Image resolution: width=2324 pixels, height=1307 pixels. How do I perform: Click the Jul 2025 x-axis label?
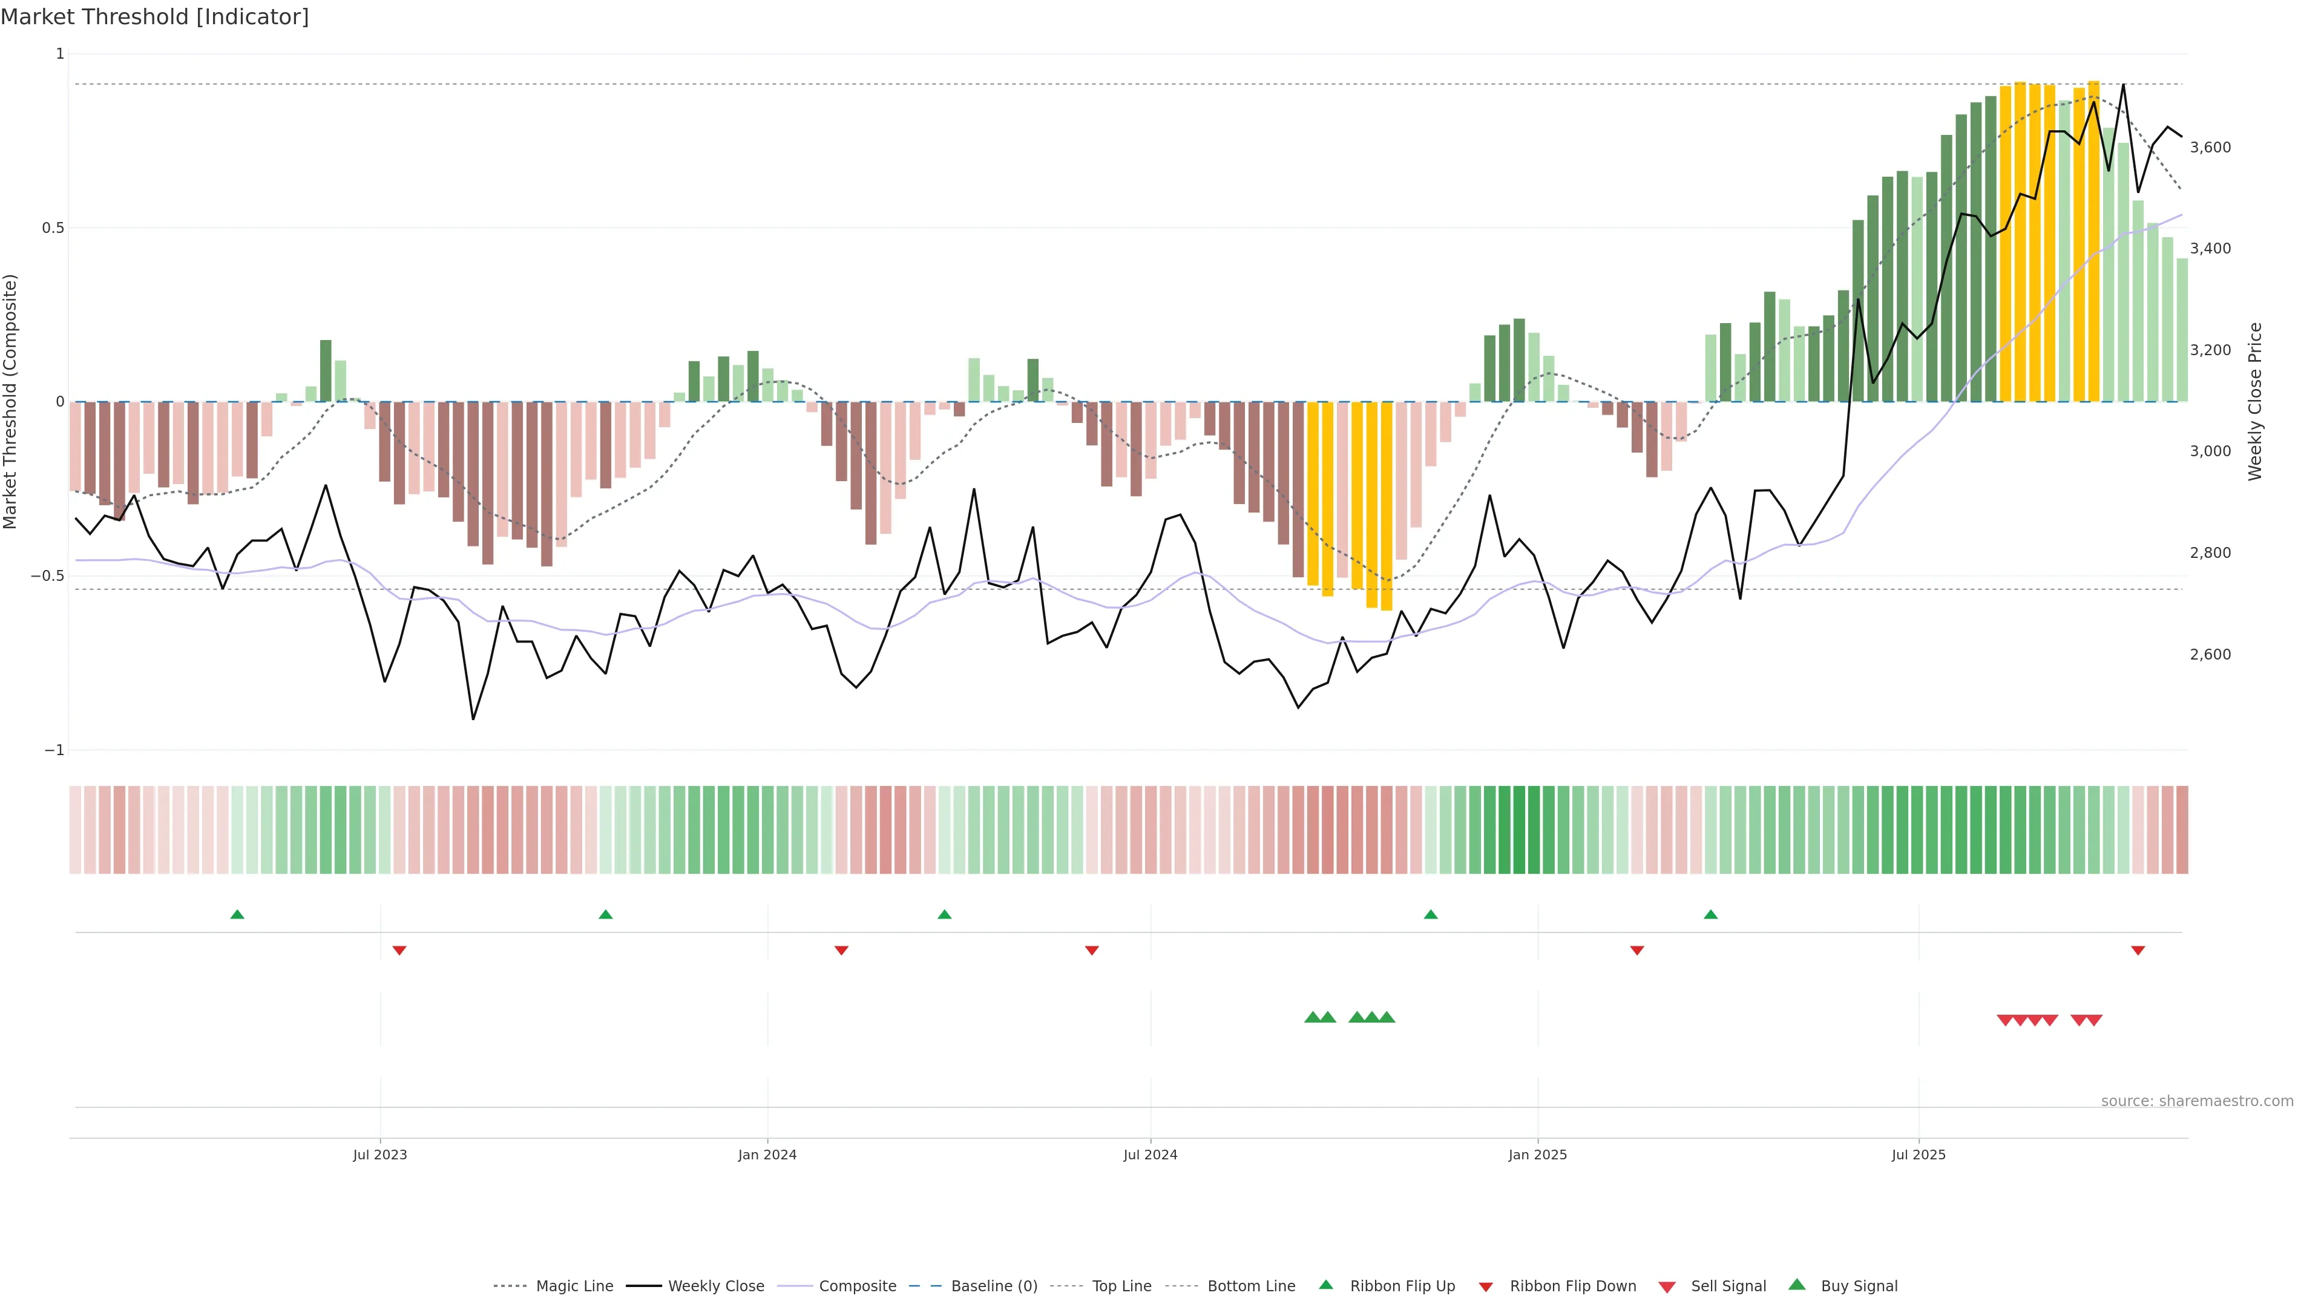[x=1918, y=1155]
